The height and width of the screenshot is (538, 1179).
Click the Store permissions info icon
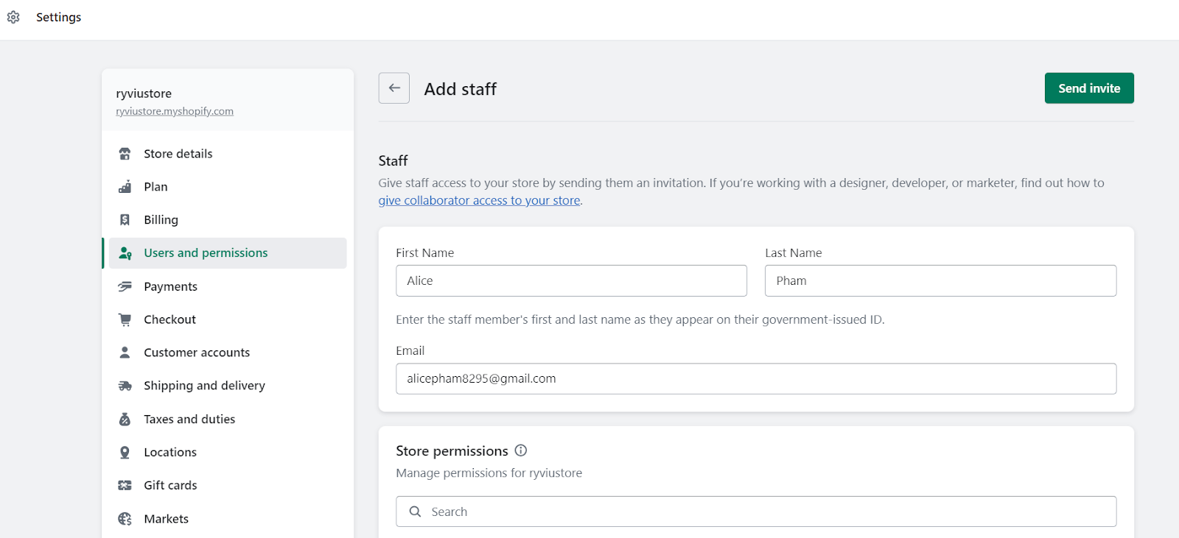pos(521,450)
